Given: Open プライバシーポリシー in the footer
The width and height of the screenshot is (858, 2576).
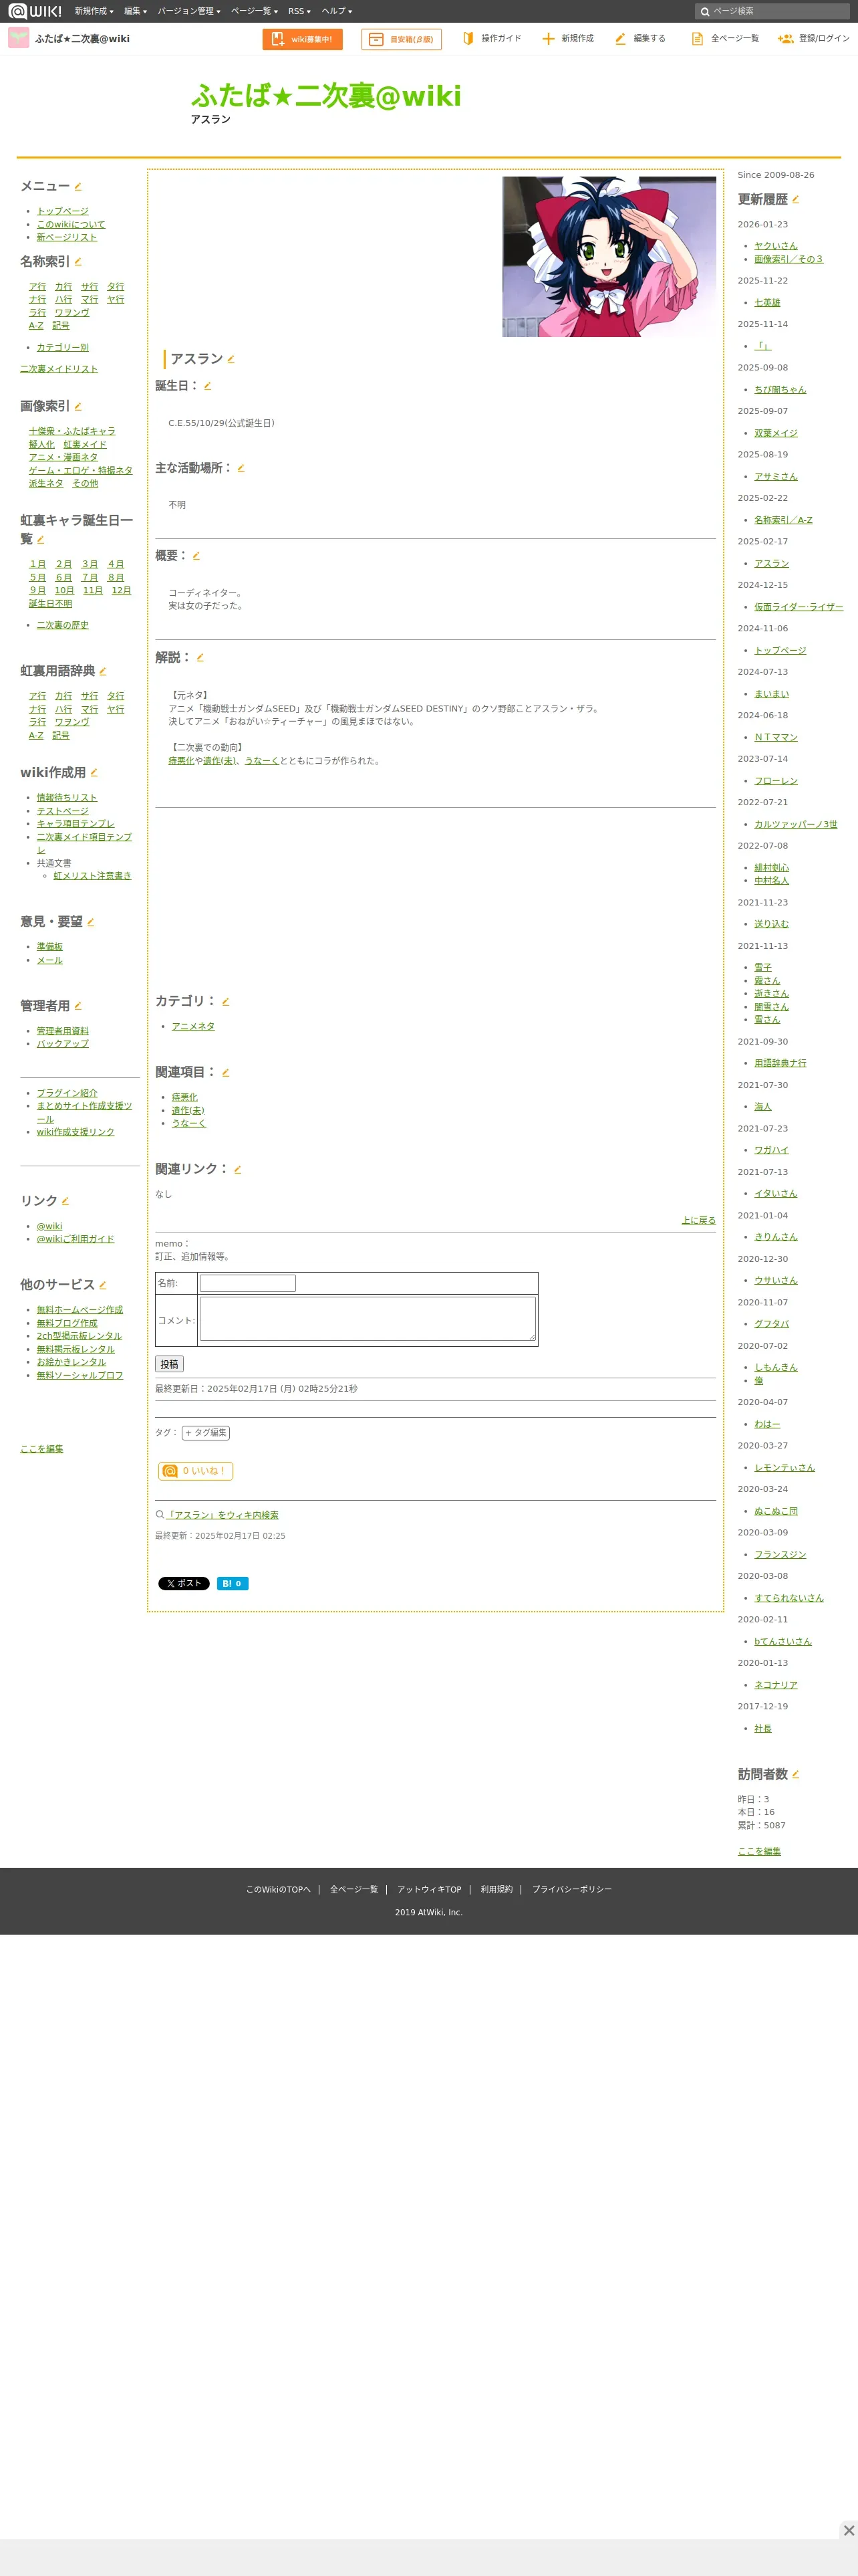Looking at the screenshot, I should click(571, 1889).
